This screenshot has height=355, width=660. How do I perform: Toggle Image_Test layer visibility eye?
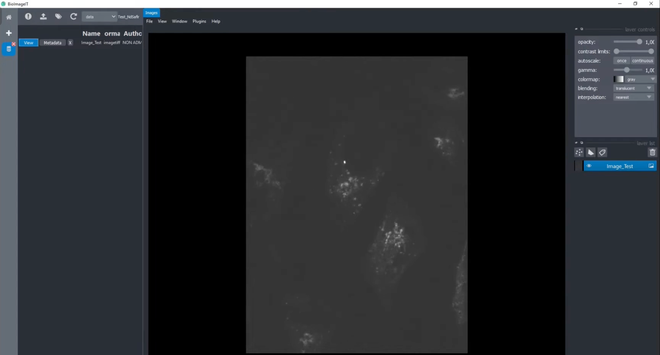[x=589, y=166]
